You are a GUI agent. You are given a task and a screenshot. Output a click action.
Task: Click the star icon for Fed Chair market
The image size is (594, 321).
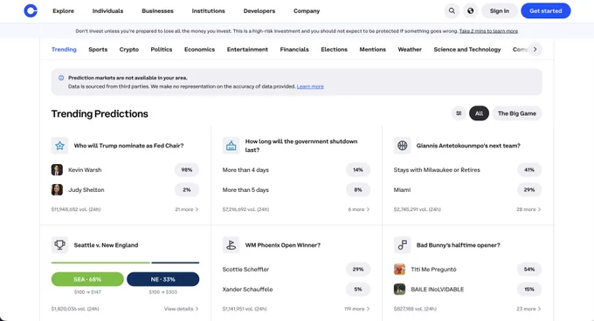(x=59, y=146)
